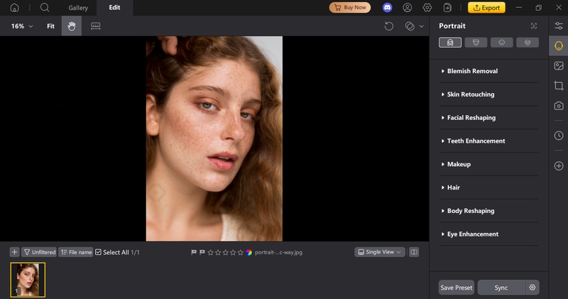Viewport: 568px width, 299px height.
Task: Click the 1/1 selection count text
Action: (135, 252)
